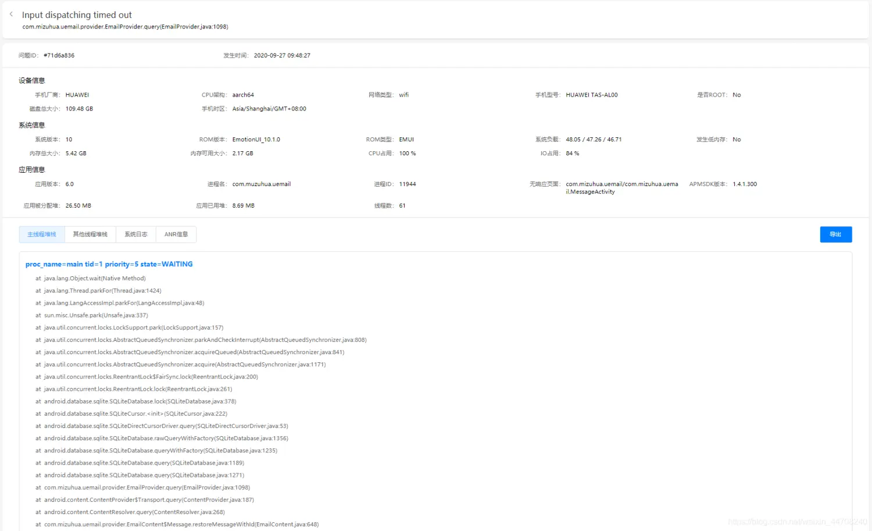Select the CPU architecture value aarch64

(x=243, y=95)
